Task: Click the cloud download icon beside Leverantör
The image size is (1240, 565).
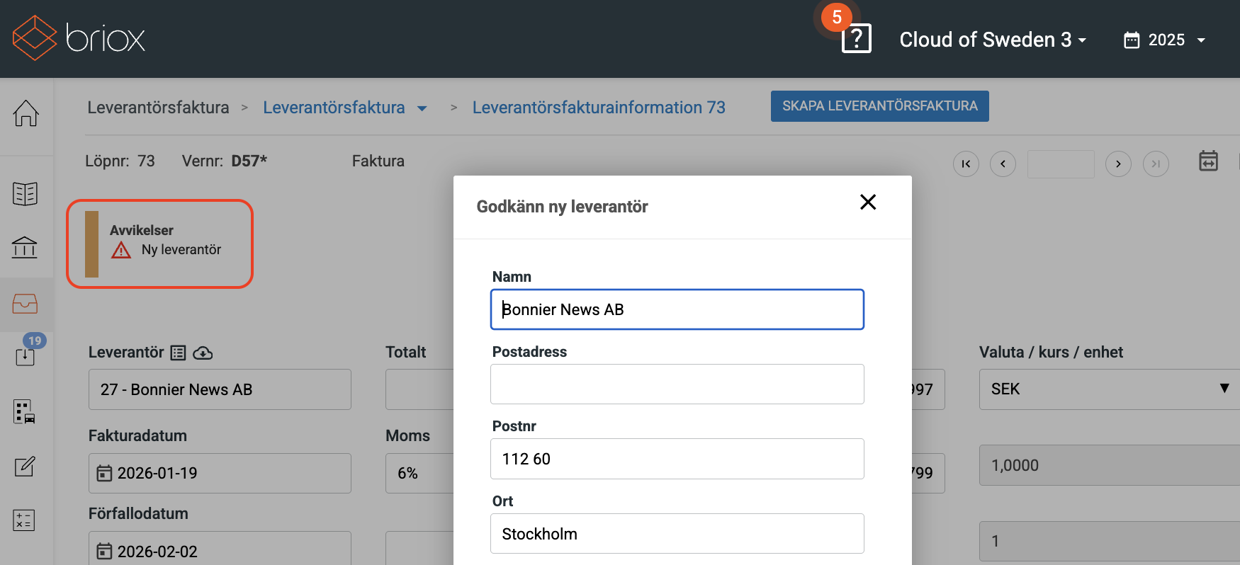Action: pyautogui.click(x=203, y=353)
